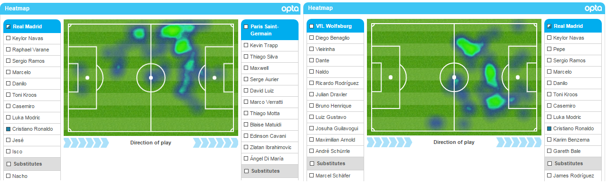Click right direction-of-play arrows under second pitch
Image resolution: width=607 pixels, height=185 pixels.
pyautogui.click(x=519, y=142)
